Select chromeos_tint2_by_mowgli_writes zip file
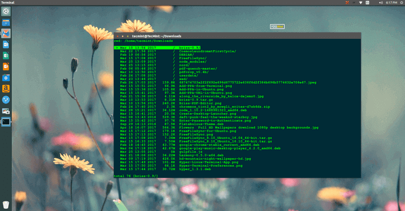This screenshot has height=211, width=405. click(195, 107)
